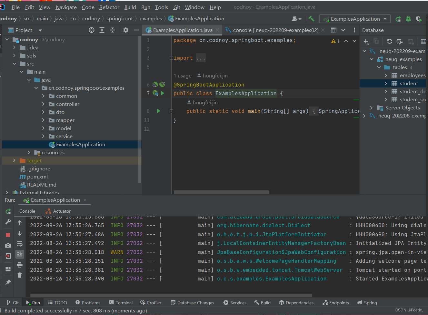Pin the Run tab with pin icon
This screenshot has height=315, width=428.
point(8,282)
